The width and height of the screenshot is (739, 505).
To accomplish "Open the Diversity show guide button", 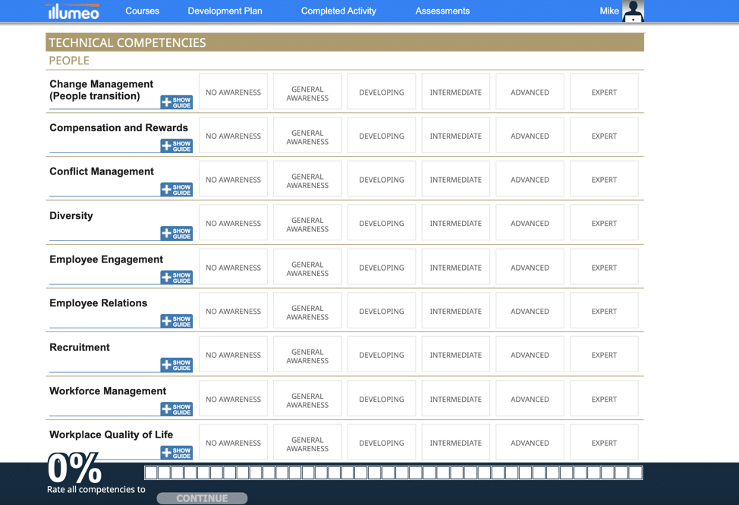I will click(x=176, y=234).
